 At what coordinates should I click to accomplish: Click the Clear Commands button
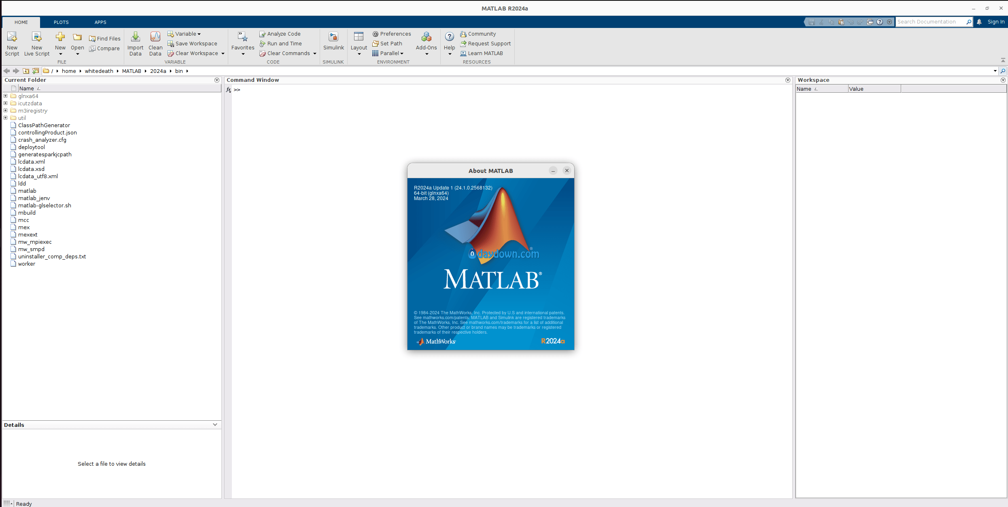click(x=284, y=53)
